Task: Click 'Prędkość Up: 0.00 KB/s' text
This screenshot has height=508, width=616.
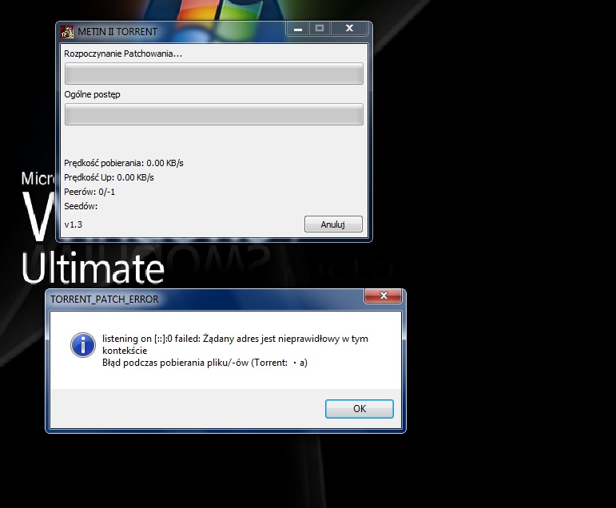Action: click(x=109, y=177)
